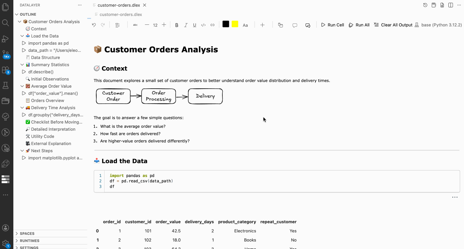Select the customer-orders.dlex editor tab

click(119, 5)
